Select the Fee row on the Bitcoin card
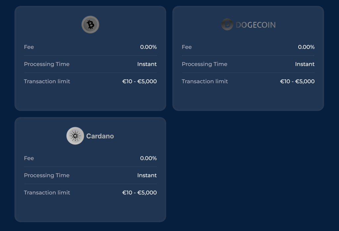339x231 pixels. click(90, 47)
